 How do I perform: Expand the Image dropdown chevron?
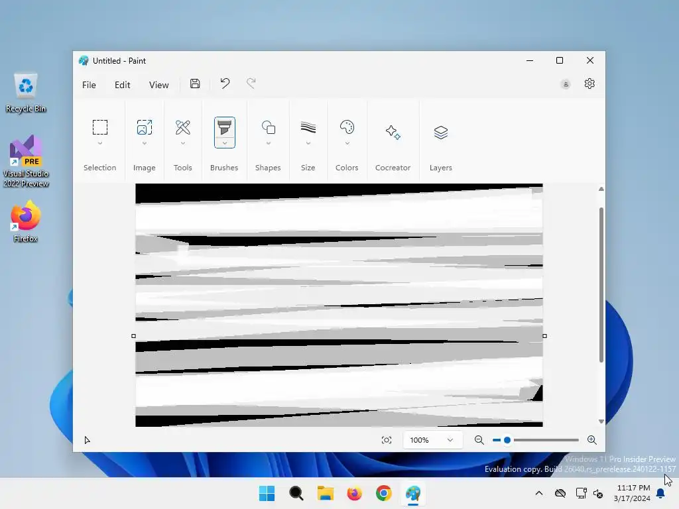(144, 143)
